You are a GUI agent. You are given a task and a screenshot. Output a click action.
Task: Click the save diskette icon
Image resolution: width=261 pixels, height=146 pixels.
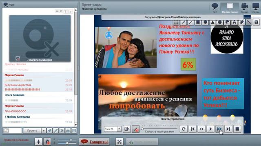(x=257, y=22)
